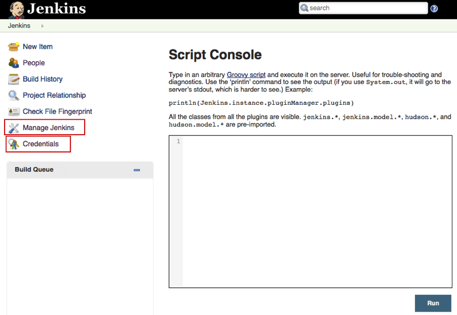Open the Manage Jenkins text link
Viewport: 457px width, 315px height.
(48, 127)
